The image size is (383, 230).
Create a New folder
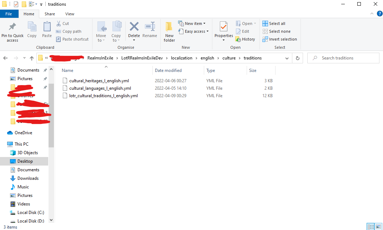tap(169, 32)
